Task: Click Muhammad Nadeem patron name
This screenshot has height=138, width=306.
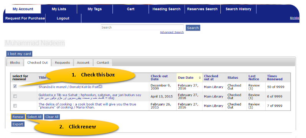Action: 35,43
